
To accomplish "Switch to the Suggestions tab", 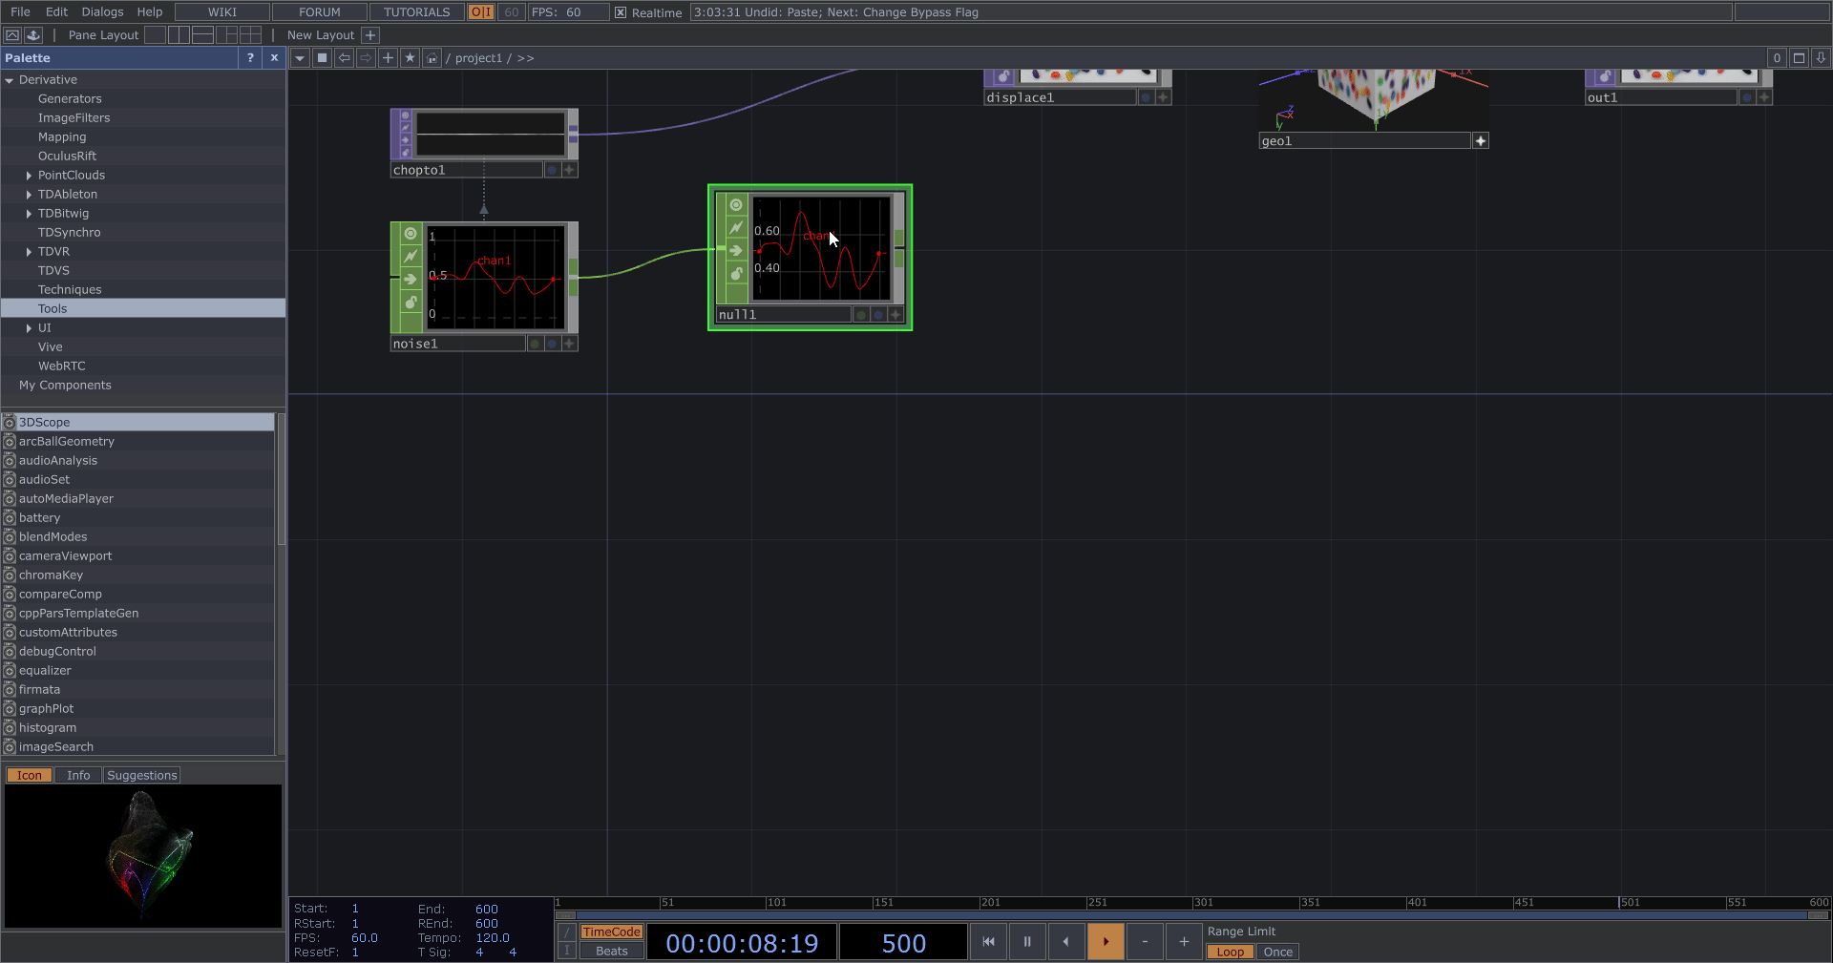I will 141,775.
